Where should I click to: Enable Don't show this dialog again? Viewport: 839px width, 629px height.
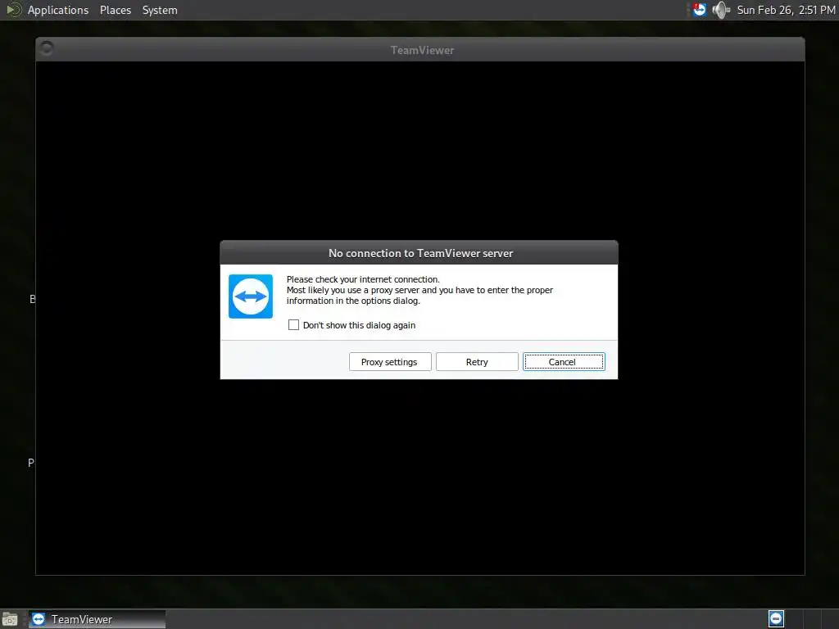coord(294,324)
